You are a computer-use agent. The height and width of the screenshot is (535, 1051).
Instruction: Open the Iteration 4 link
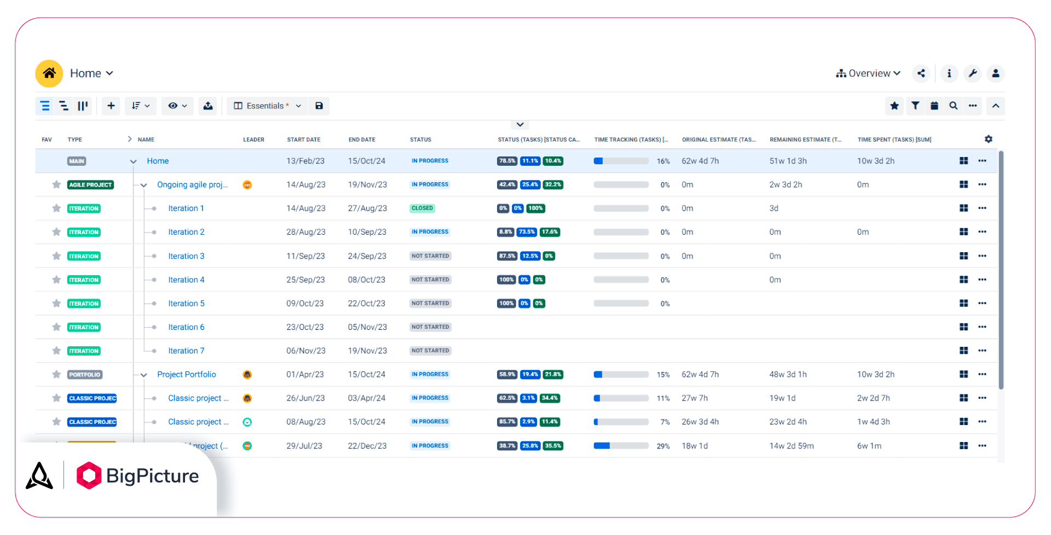tap(186, 280)
